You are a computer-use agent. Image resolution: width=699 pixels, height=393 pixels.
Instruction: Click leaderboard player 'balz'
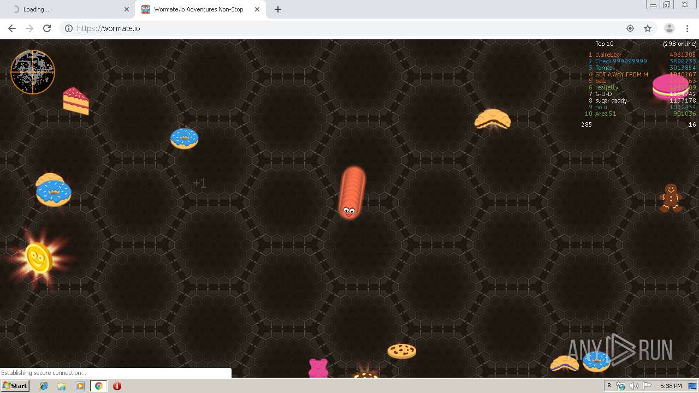tap(601, 81)
